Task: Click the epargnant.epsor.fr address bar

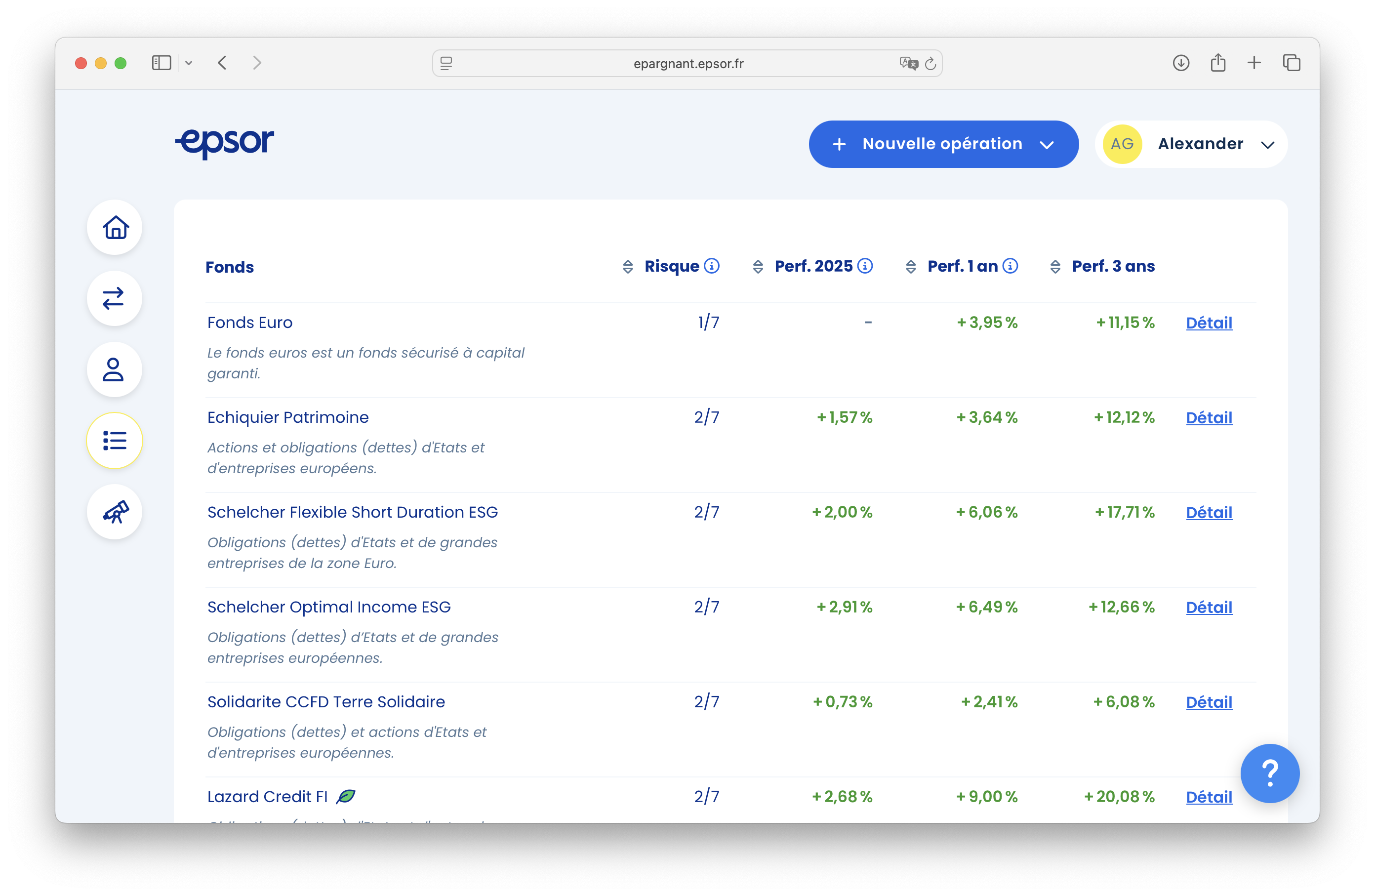Action: [x=687, y=64]
